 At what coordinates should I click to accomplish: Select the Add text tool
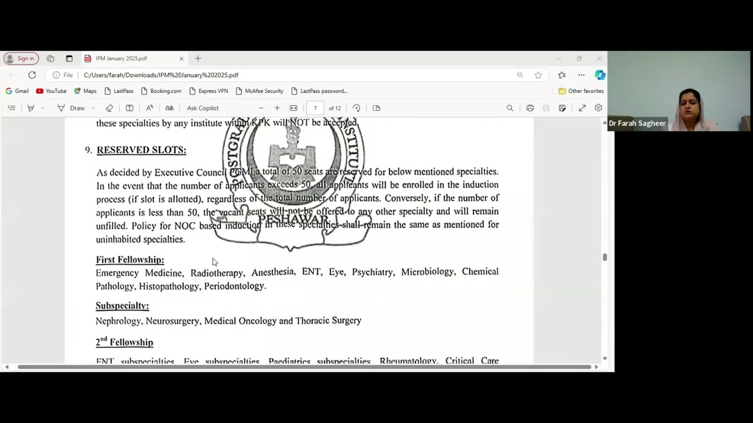click(x=129, y=108)
